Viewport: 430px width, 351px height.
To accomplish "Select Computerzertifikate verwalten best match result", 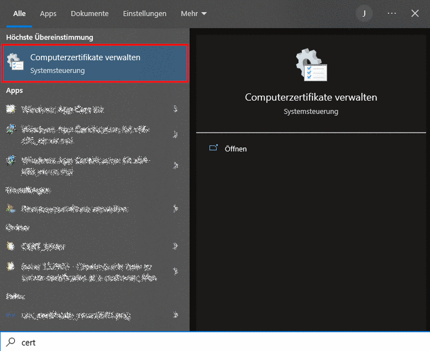I will coord(95,64).
